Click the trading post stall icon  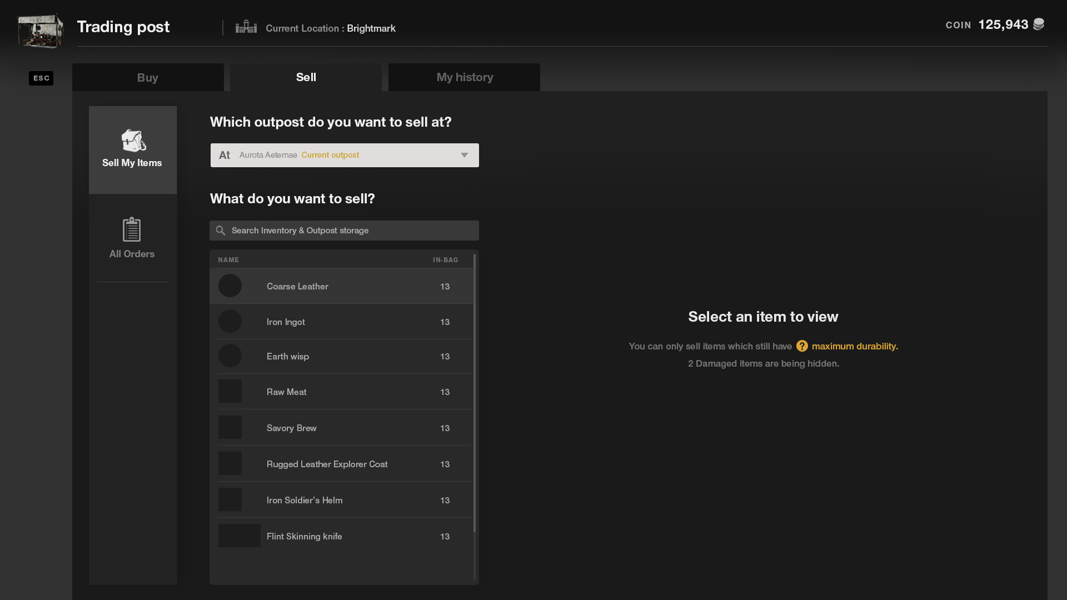pyautogui.click(x=40, y=31)
